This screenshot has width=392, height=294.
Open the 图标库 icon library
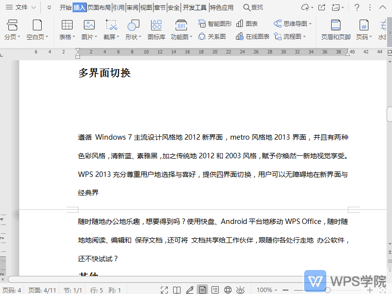157,25
